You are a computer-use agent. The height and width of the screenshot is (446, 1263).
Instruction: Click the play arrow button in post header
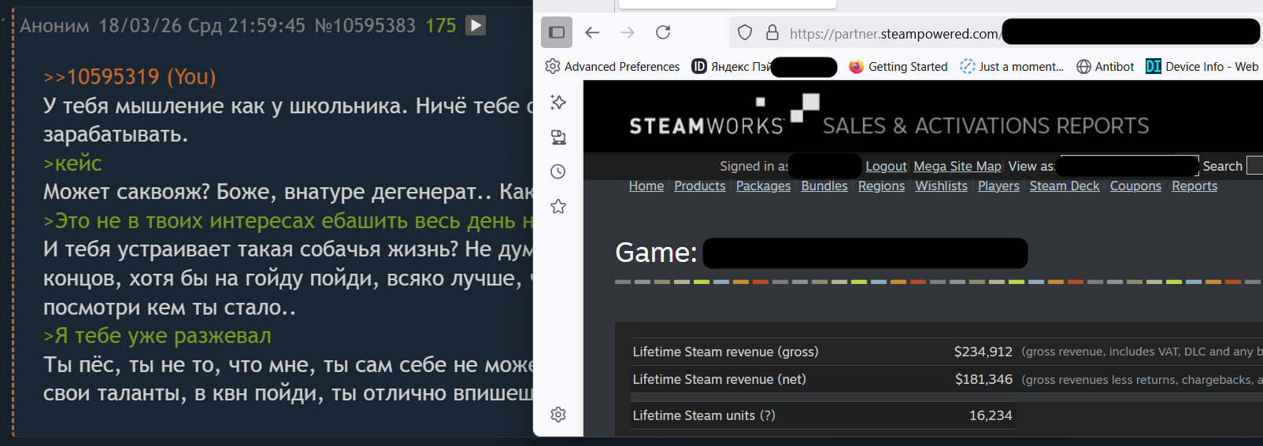(476, 25)
